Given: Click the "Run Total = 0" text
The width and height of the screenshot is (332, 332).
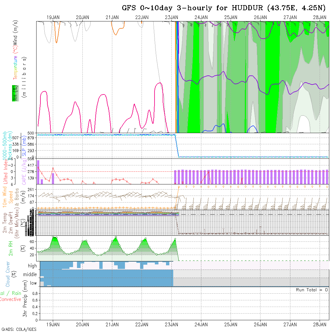Looking at the screenshot, I should coord(312,290).
